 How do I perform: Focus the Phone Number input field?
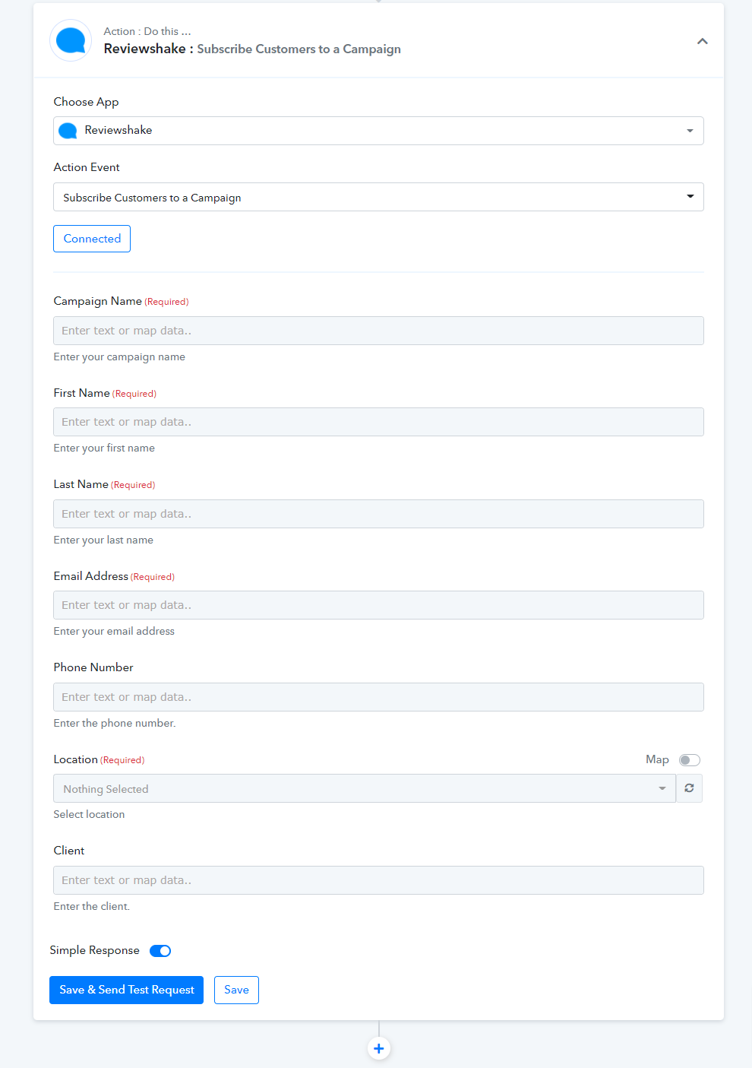click(378, 697)
